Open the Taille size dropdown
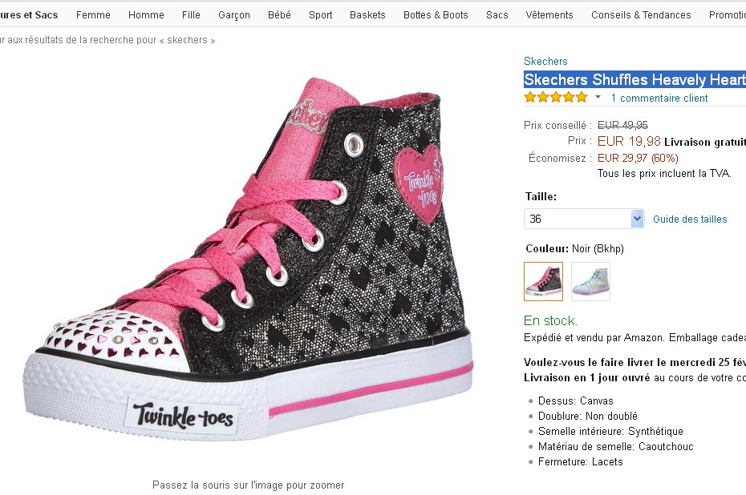This screenshot has height=495, width=746. coord(584,219)
